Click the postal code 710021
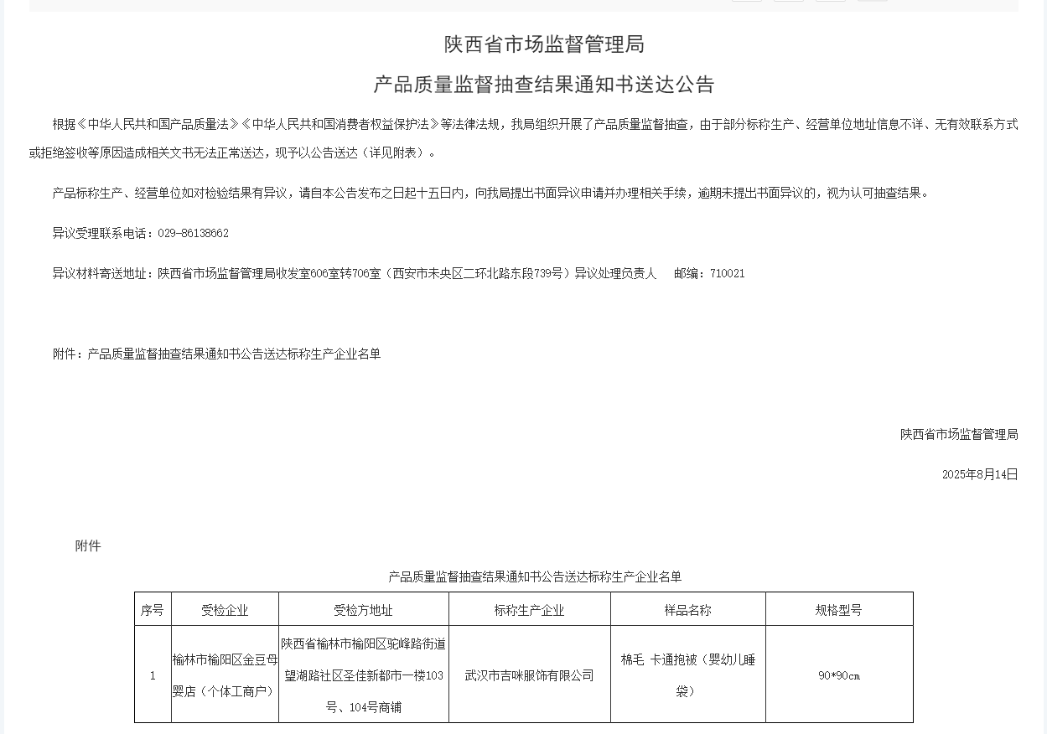The width and height of the screenshot is (1047, 734). pyautogui.click(x=727, y=273)
